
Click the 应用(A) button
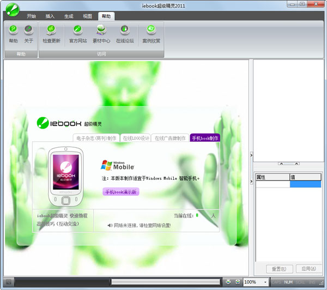coord(309,269)
